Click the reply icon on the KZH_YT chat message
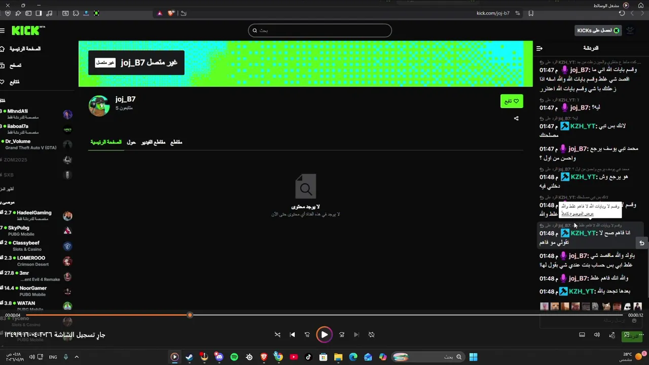The image size is (649, 365). click(641, 243)
